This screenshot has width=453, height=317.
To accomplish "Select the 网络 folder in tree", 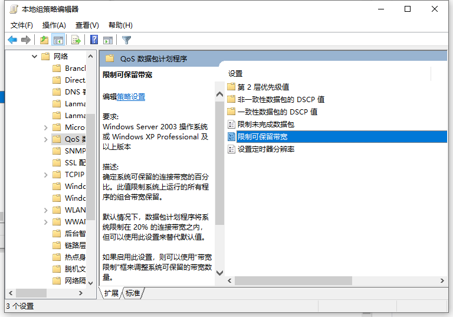I will pos(55,57).
